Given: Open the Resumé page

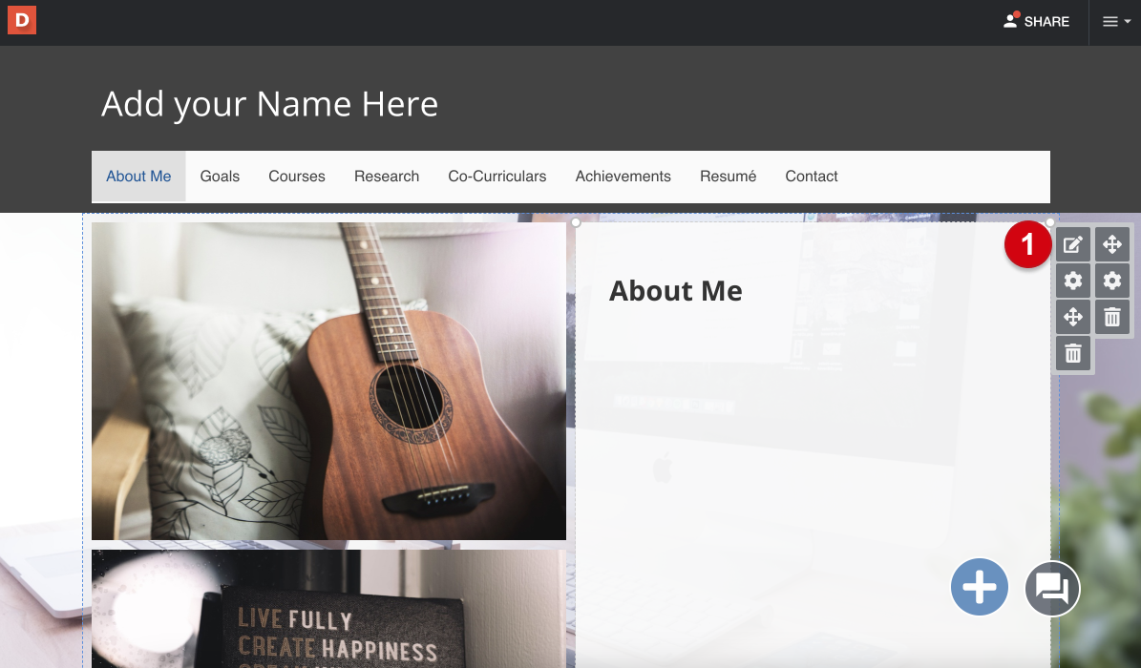Looking at the screenshot, I should click(x=728, y=177).
